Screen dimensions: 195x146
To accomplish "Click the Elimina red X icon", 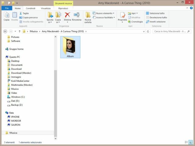I will pos(68,15).
